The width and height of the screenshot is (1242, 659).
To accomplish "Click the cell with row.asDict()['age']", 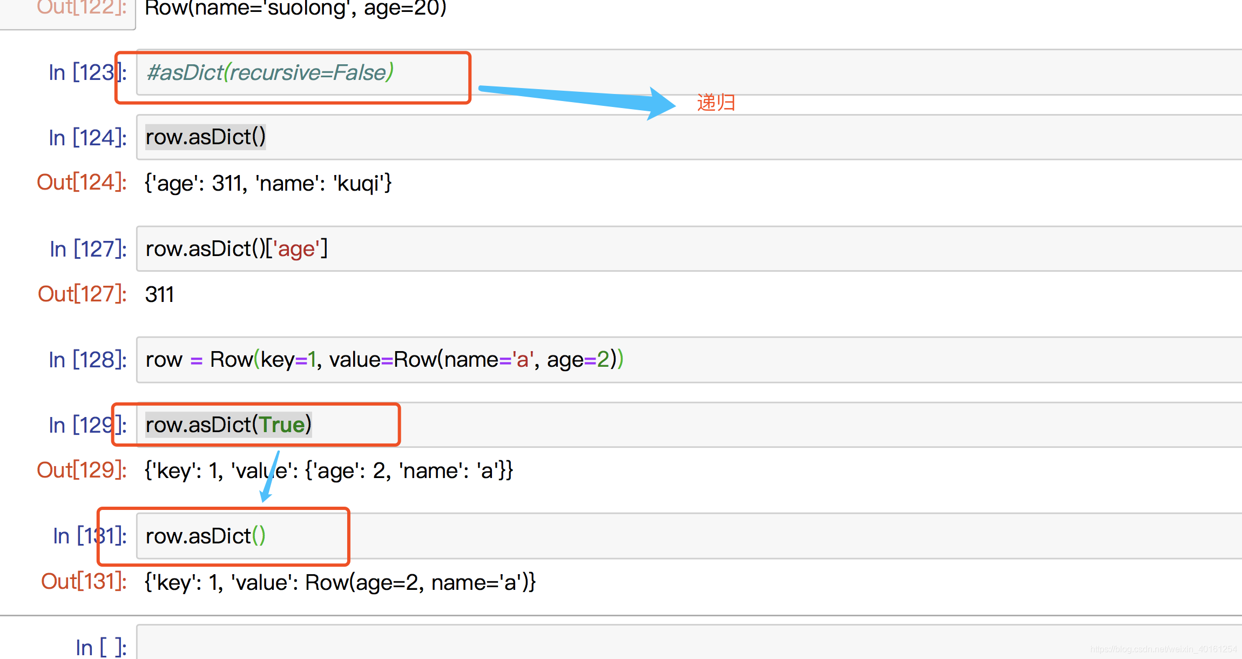I will (x=689, y=248).
